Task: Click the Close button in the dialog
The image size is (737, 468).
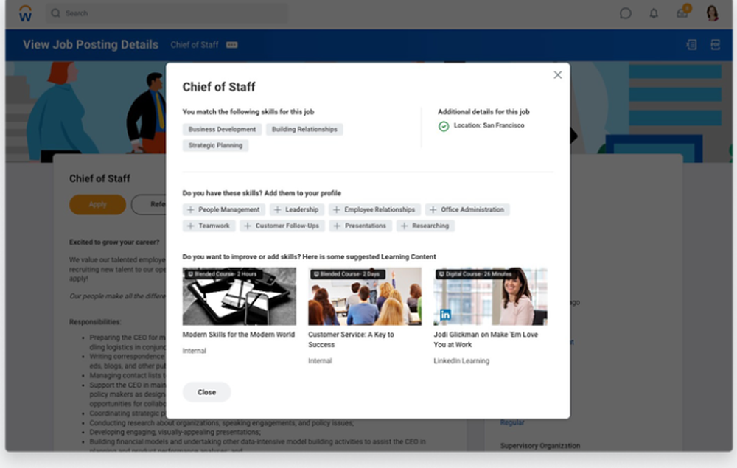Action: (207, 392)
